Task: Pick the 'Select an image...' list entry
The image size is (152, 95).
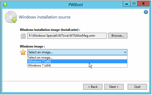Action: [77, 58]
